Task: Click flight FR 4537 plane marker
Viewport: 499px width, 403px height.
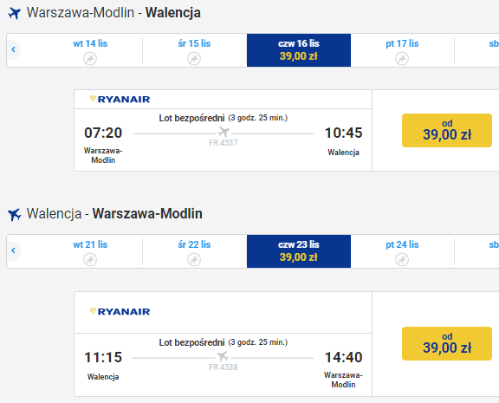Action: (x=224, y=132)
